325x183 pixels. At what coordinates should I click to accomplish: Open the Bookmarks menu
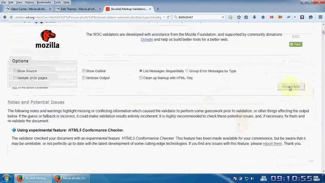pyautogui.click(x=44, y=2)
